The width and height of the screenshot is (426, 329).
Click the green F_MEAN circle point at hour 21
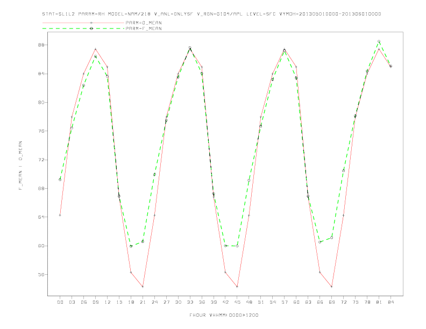point(143,241)
